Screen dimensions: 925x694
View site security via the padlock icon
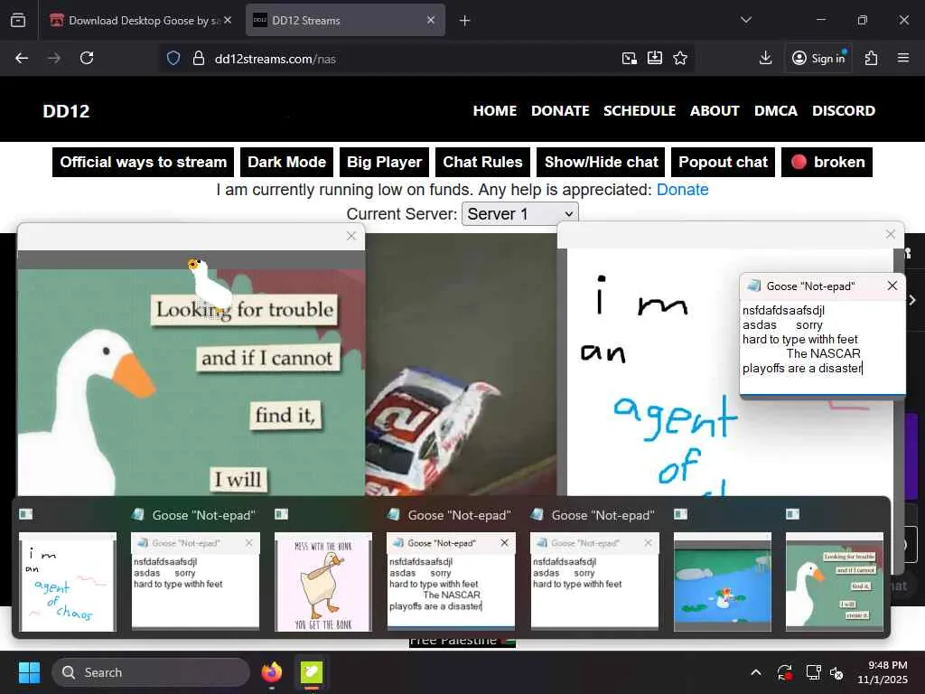(x=199, y=59)
